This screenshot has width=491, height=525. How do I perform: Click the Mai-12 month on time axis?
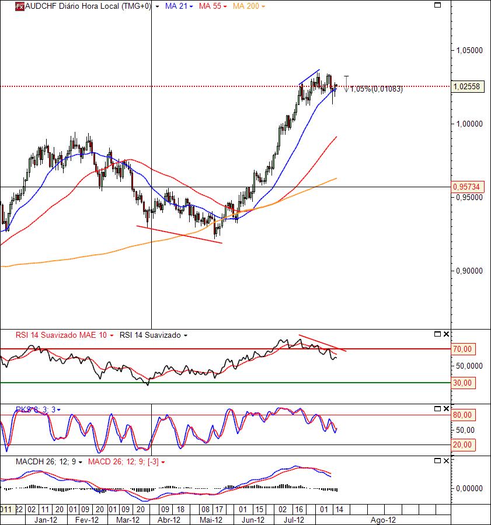tap(211, 520)
